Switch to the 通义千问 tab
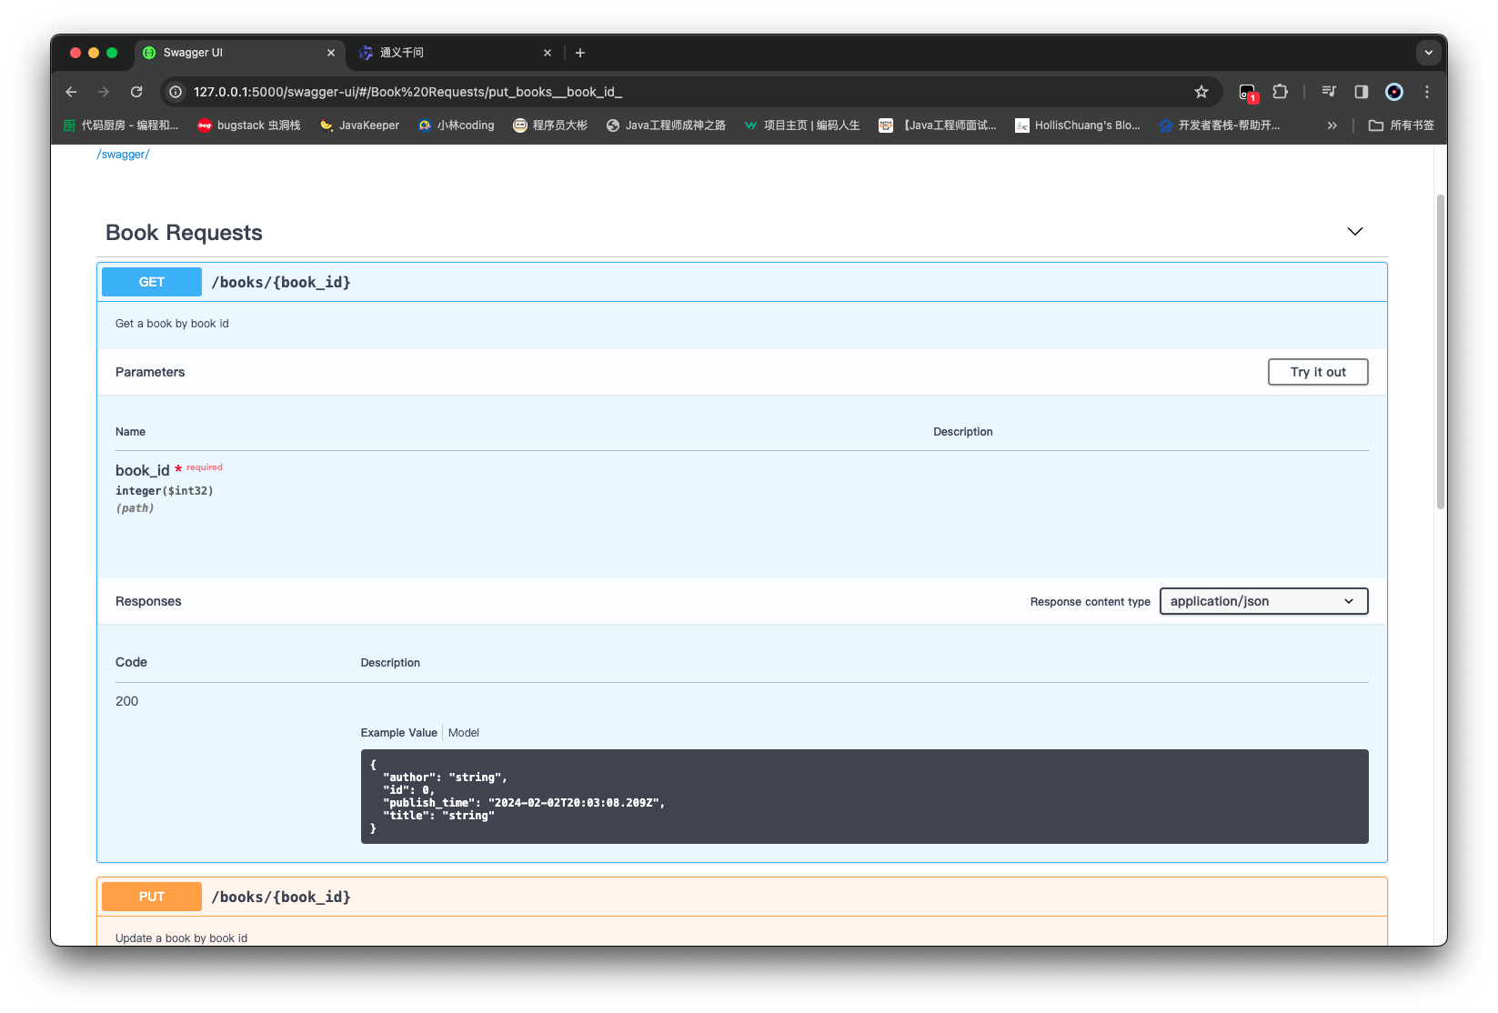The width and height of the screenshot is (1498, 1013). pos(455,53)
